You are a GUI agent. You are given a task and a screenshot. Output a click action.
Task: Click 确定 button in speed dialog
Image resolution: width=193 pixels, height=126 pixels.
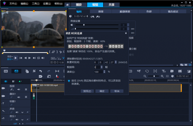102,91
